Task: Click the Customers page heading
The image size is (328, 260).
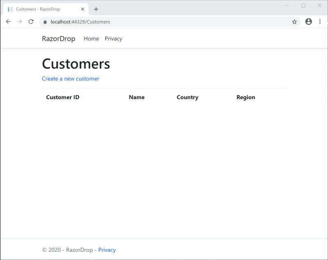Action: [76, 64]
